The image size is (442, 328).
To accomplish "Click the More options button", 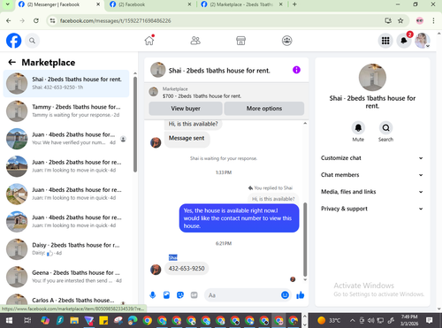I will pyautogui.click(x=264, y=109).
